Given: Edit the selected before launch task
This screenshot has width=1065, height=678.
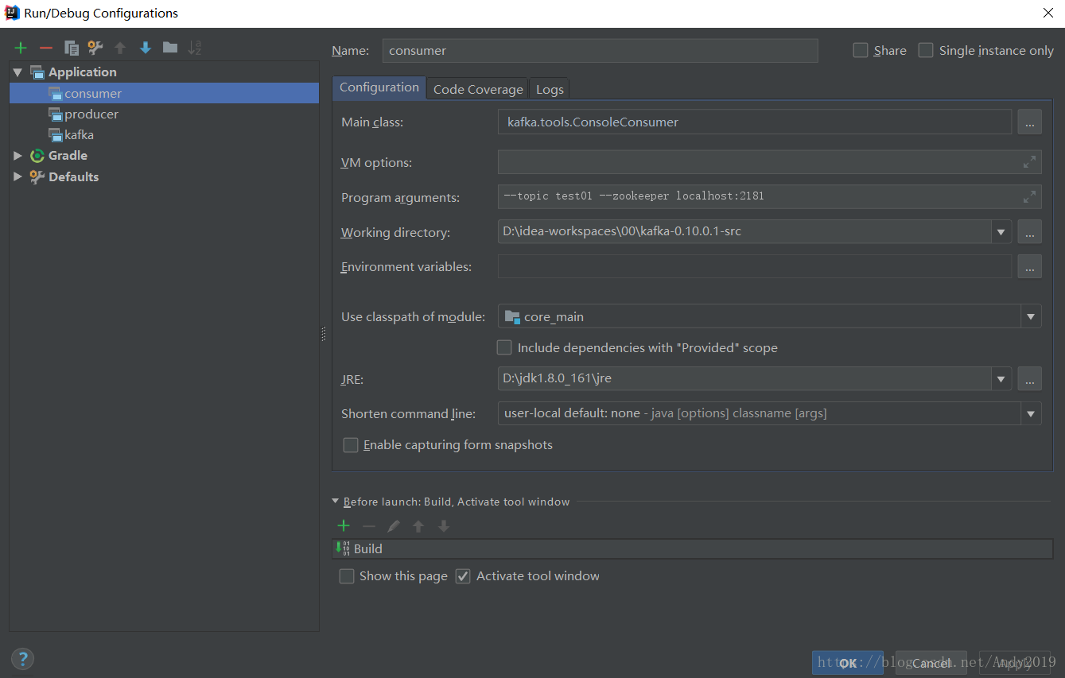Looking at the screenshot, I should point(393,525).
